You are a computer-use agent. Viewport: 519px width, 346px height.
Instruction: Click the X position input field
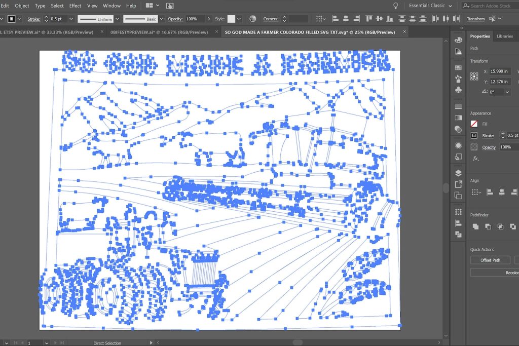click(500, 71)
